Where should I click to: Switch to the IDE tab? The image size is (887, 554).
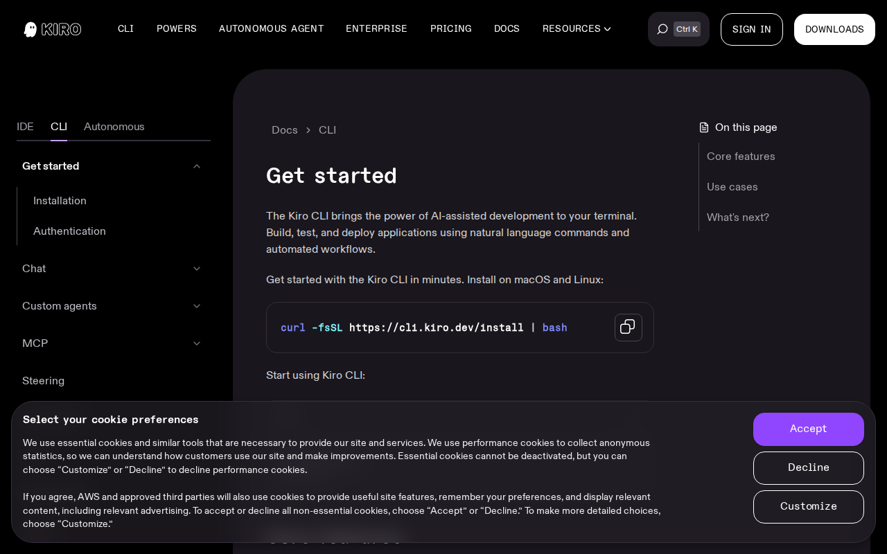25,127
